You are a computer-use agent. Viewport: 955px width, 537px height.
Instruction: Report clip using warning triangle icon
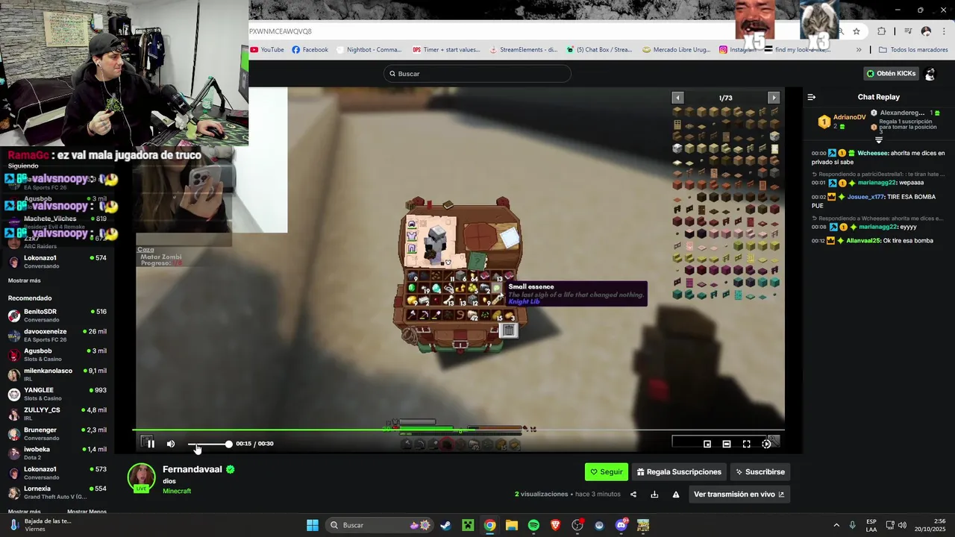[676, 494]
